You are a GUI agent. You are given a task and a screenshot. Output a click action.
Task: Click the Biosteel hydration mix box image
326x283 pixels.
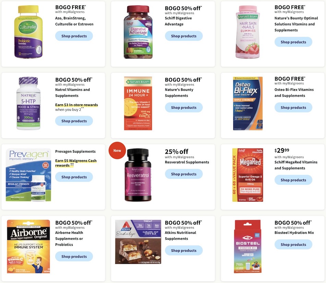[x=248, y=246]
